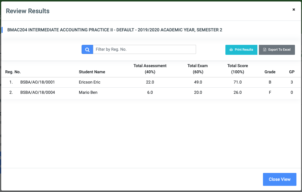Click the GP column header

(291, 72)
